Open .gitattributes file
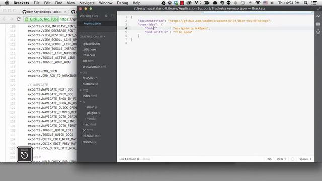This screenshot has height=181, width=322. click(x=91, y=44)
